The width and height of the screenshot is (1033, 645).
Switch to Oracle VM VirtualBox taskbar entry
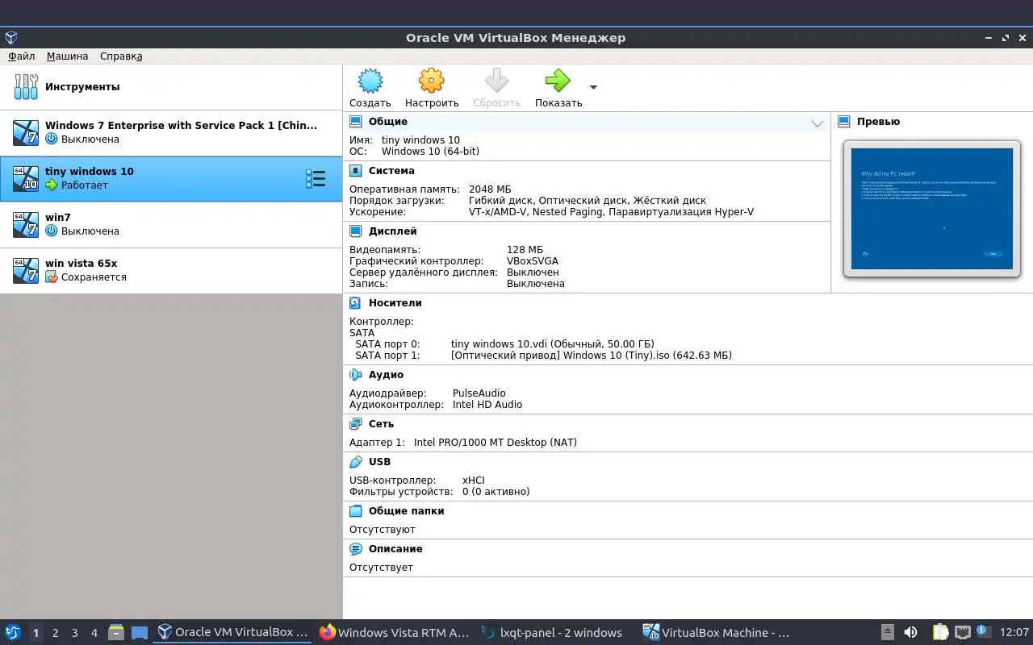(233, 633)
